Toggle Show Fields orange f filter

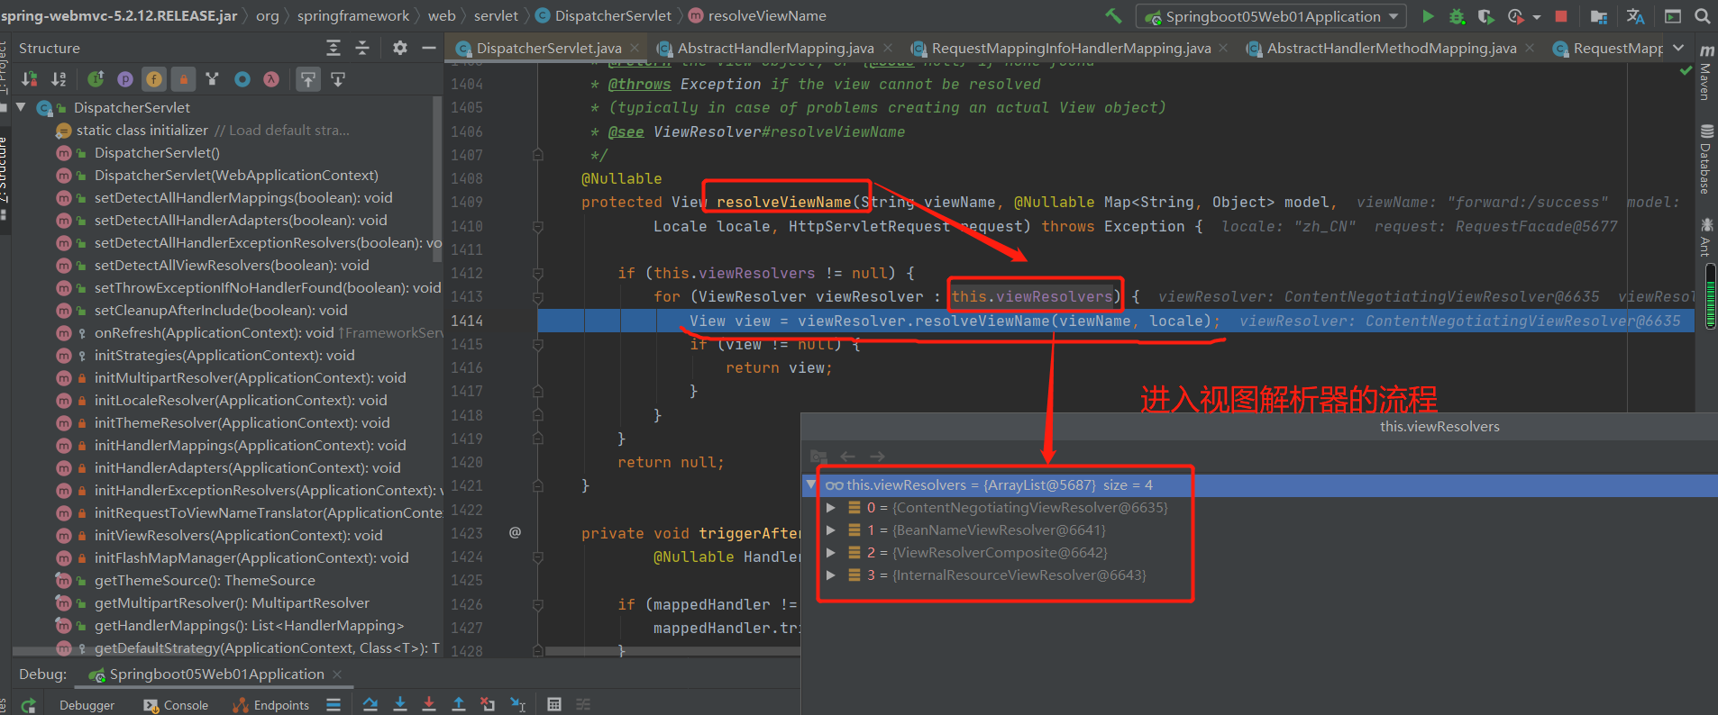pos(154,79)
